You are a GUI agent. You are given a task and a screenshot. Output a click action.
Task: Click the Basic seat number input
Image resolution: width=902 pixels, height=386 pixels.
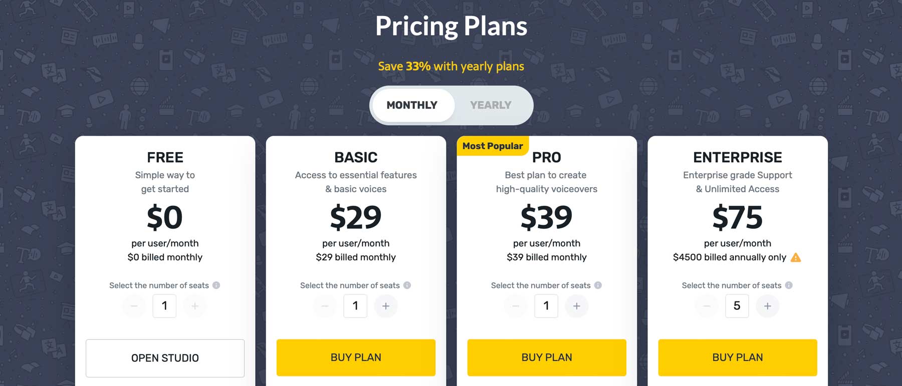click(355, 306)
